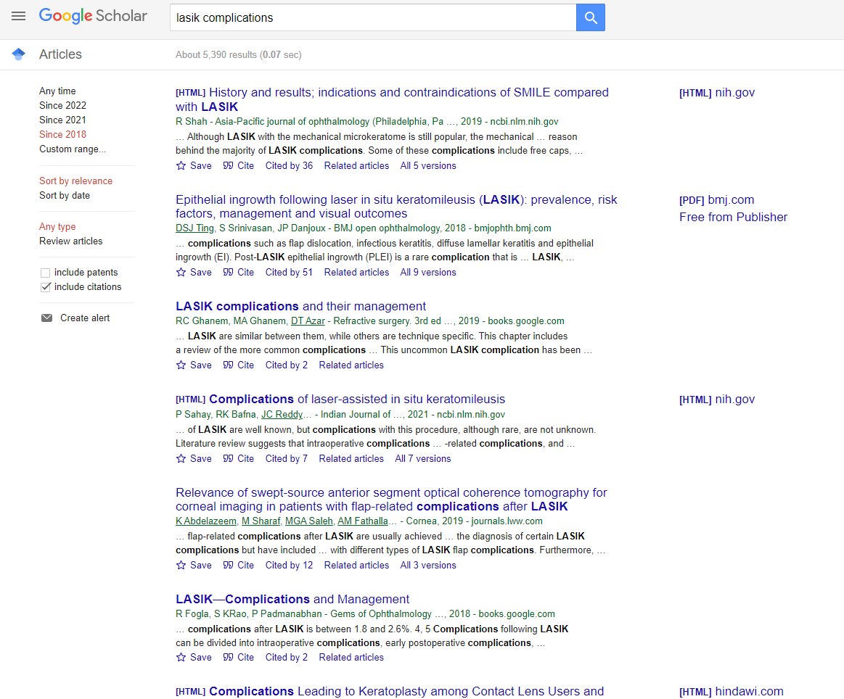Select the Review articles filter

(x=70, y=241)
